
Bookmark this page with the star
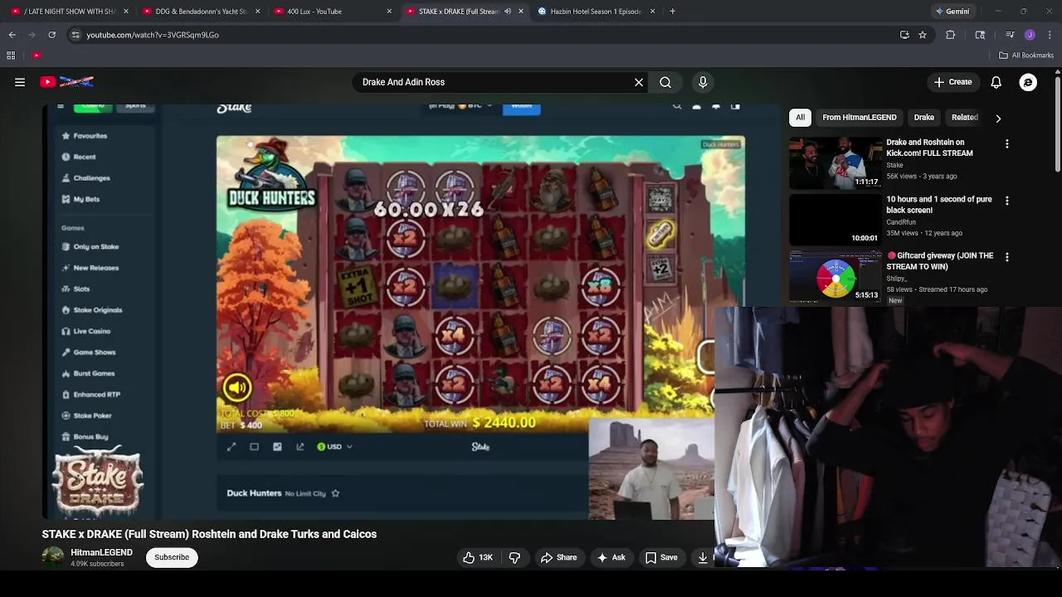[x=922, y=35]
